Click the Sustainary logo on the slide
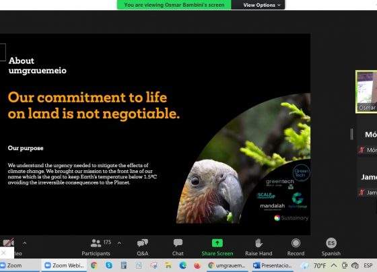This screenshot has height=272, width=377. click(x=291, y=218)
